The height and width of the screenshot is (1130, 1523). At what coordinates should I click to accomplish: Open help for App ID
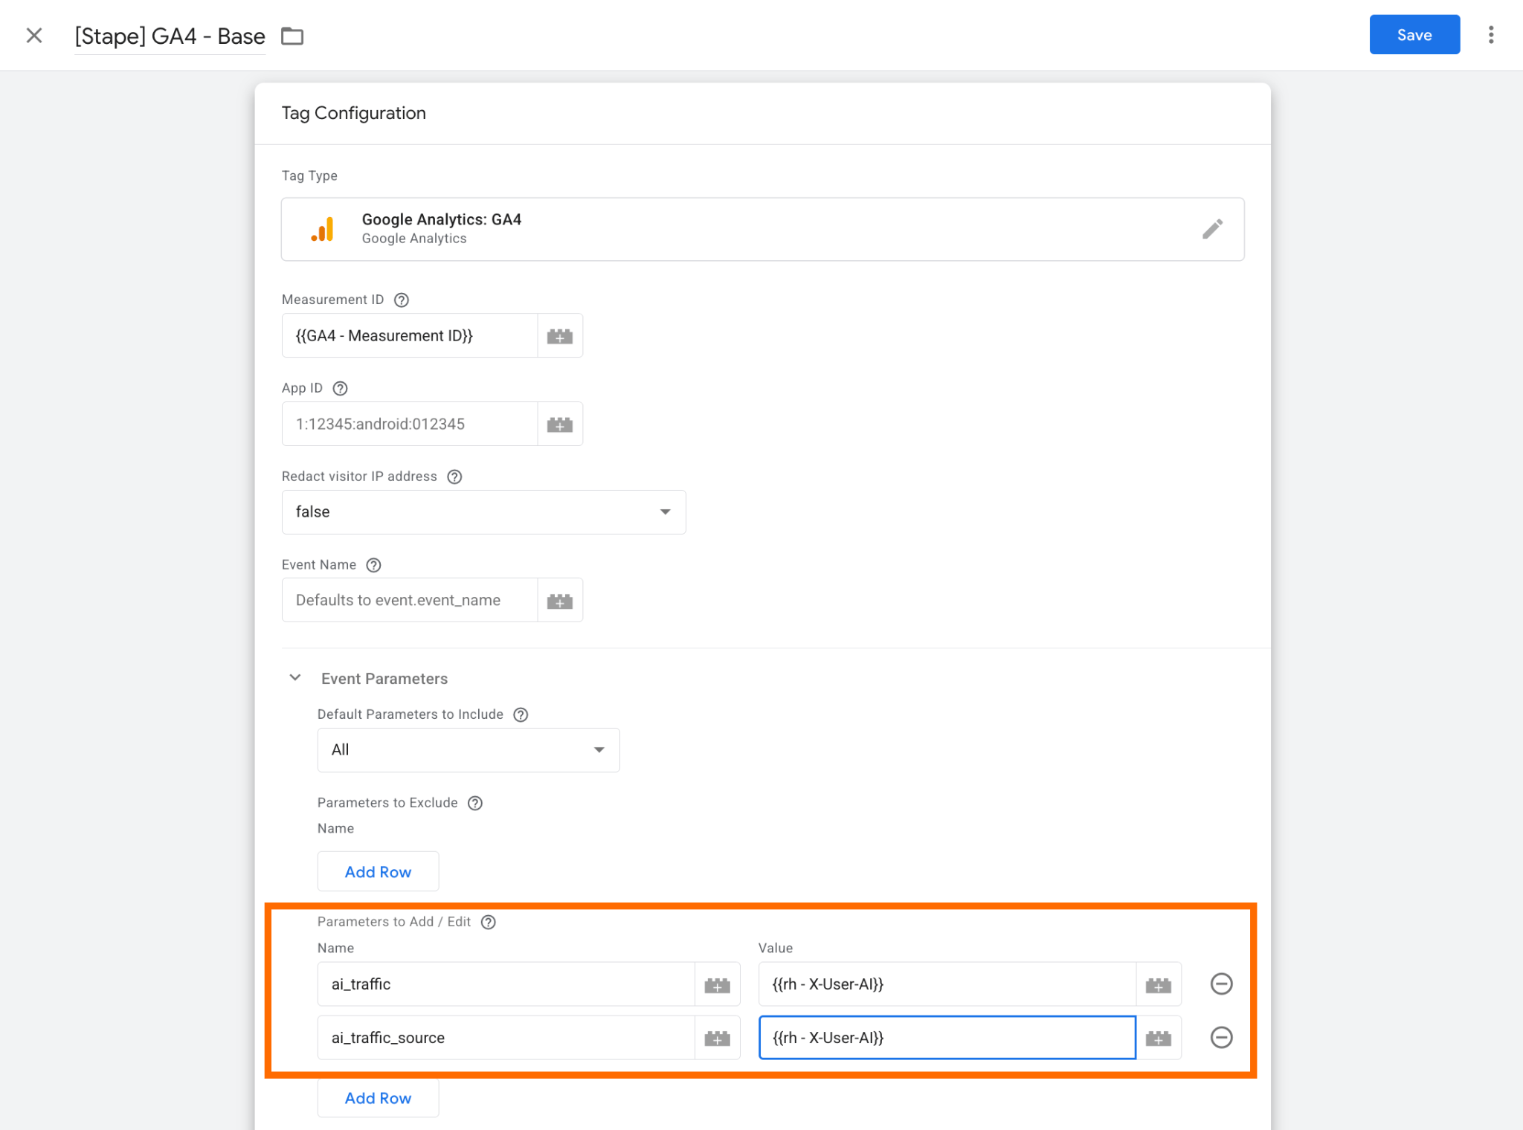pyautogui.click(x=341, y=388)
